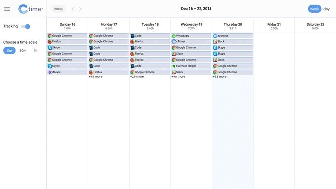Open the Google Chrome entry on Tuesday
Viewport: 336px width, 189px height.
pos(150,72)
